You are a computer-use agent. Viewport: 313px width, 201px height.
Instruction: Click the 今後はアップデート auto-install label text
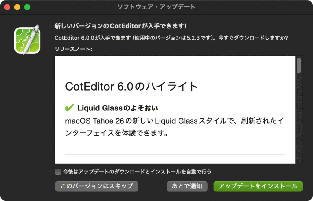click(137, 172)
